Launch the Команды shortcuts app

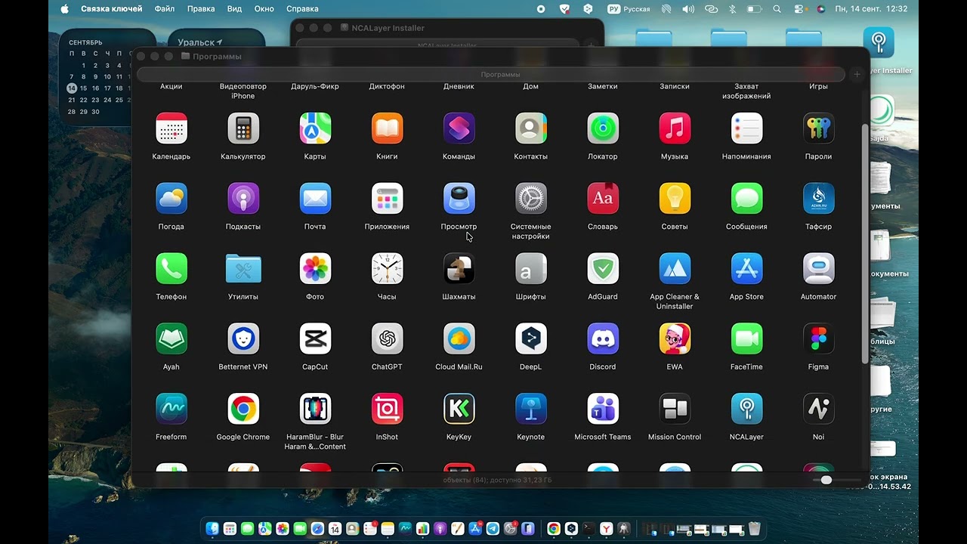pos(459,128)
